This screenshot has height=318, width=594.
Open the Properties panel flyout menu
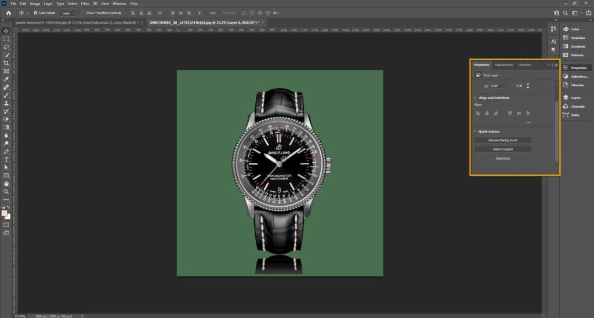coord(556,65)
